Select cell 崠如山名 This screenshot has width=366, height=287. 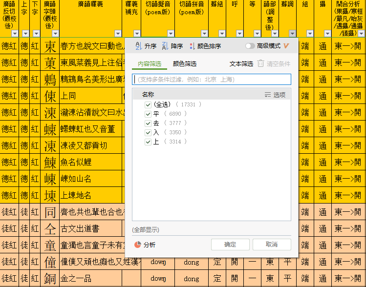[x=91, y=179]
